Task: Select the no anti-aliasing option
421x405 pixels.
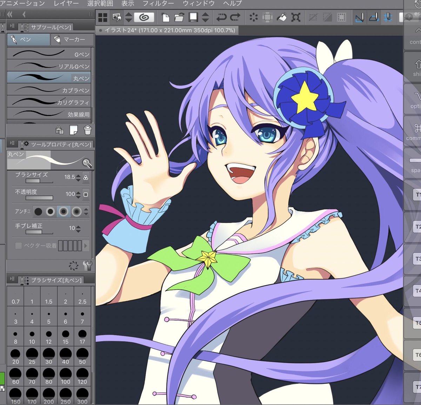Action: click(38, 211)
